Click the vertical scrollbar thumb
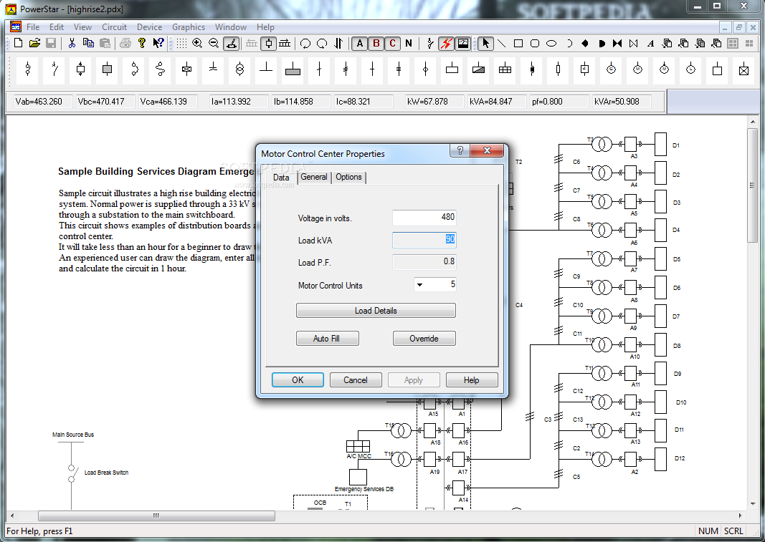 coord(752,185)
